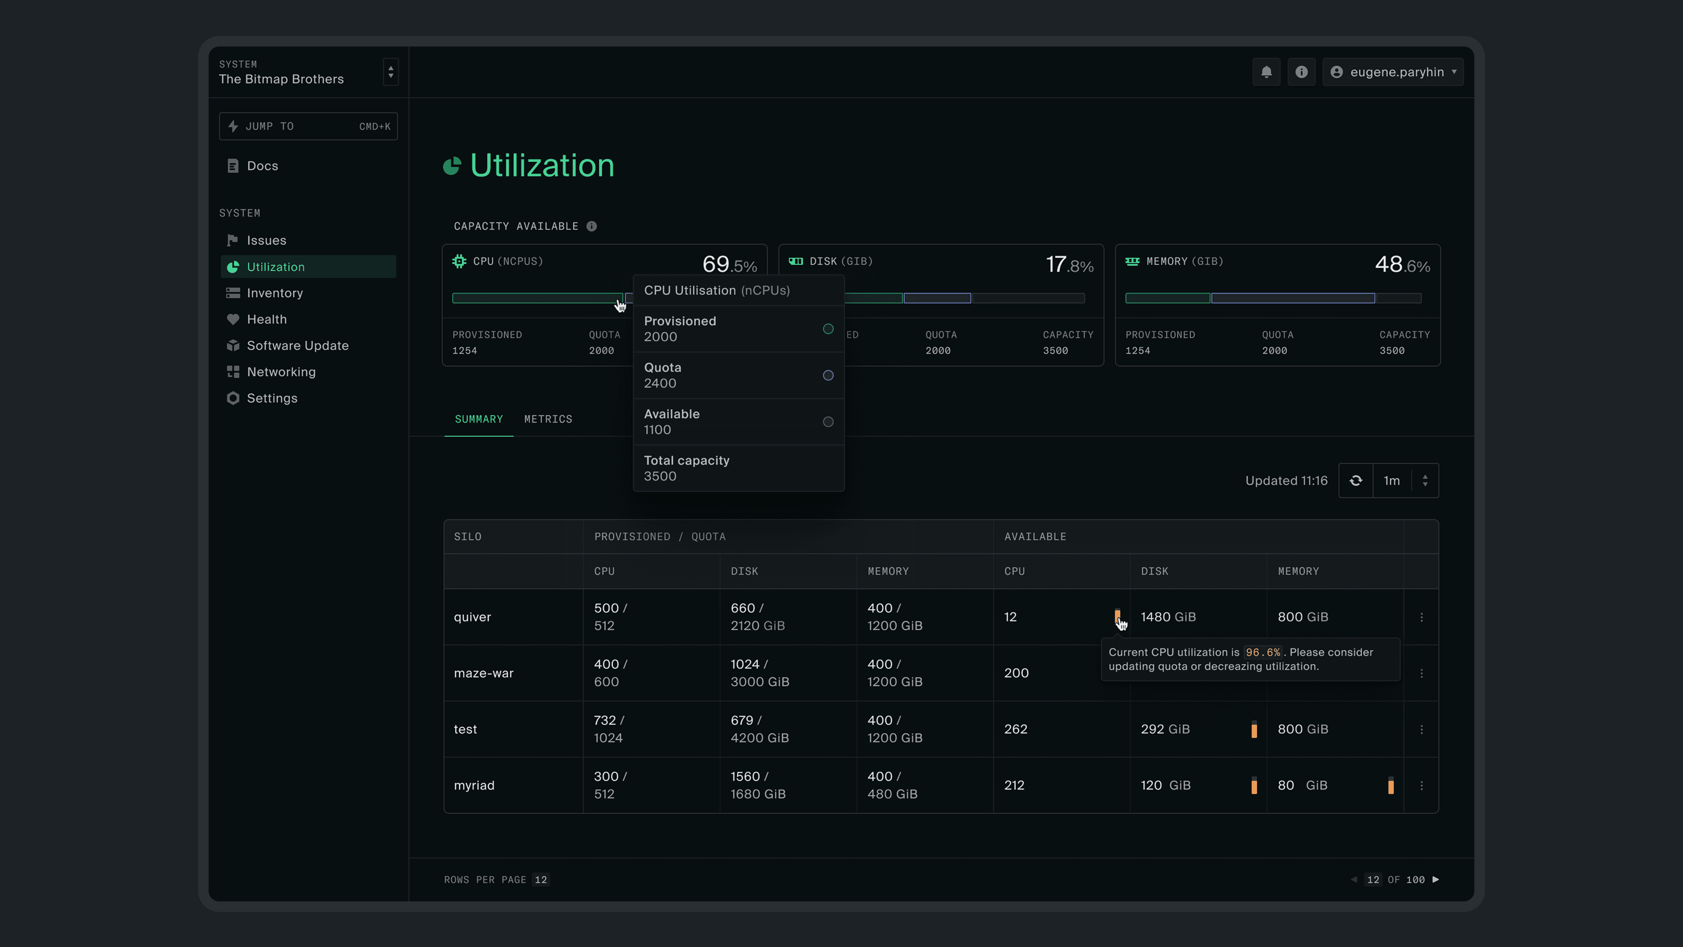Viewport: 1683px width, 947px height.
Task: Click myriad memory warning indicator
Action: [x=1391, y=786]
